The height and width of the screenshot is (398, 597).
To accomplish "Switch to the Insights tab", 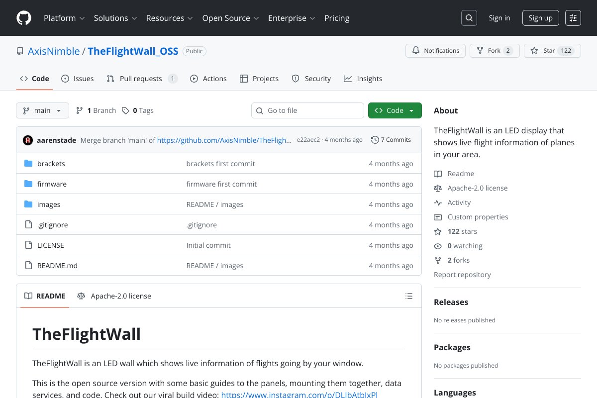I will tap(363, 79).
